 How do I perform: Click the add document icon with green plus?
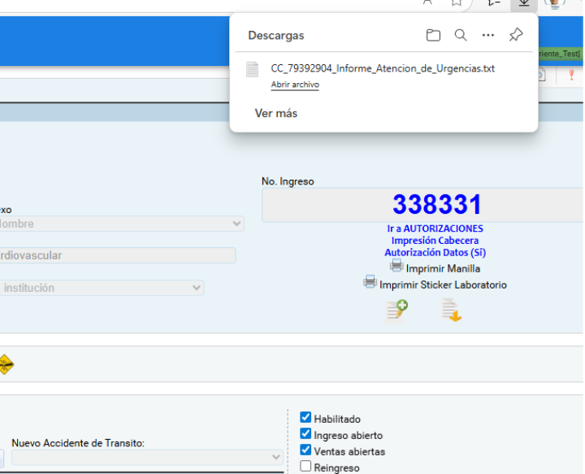(x=396, y=310)
